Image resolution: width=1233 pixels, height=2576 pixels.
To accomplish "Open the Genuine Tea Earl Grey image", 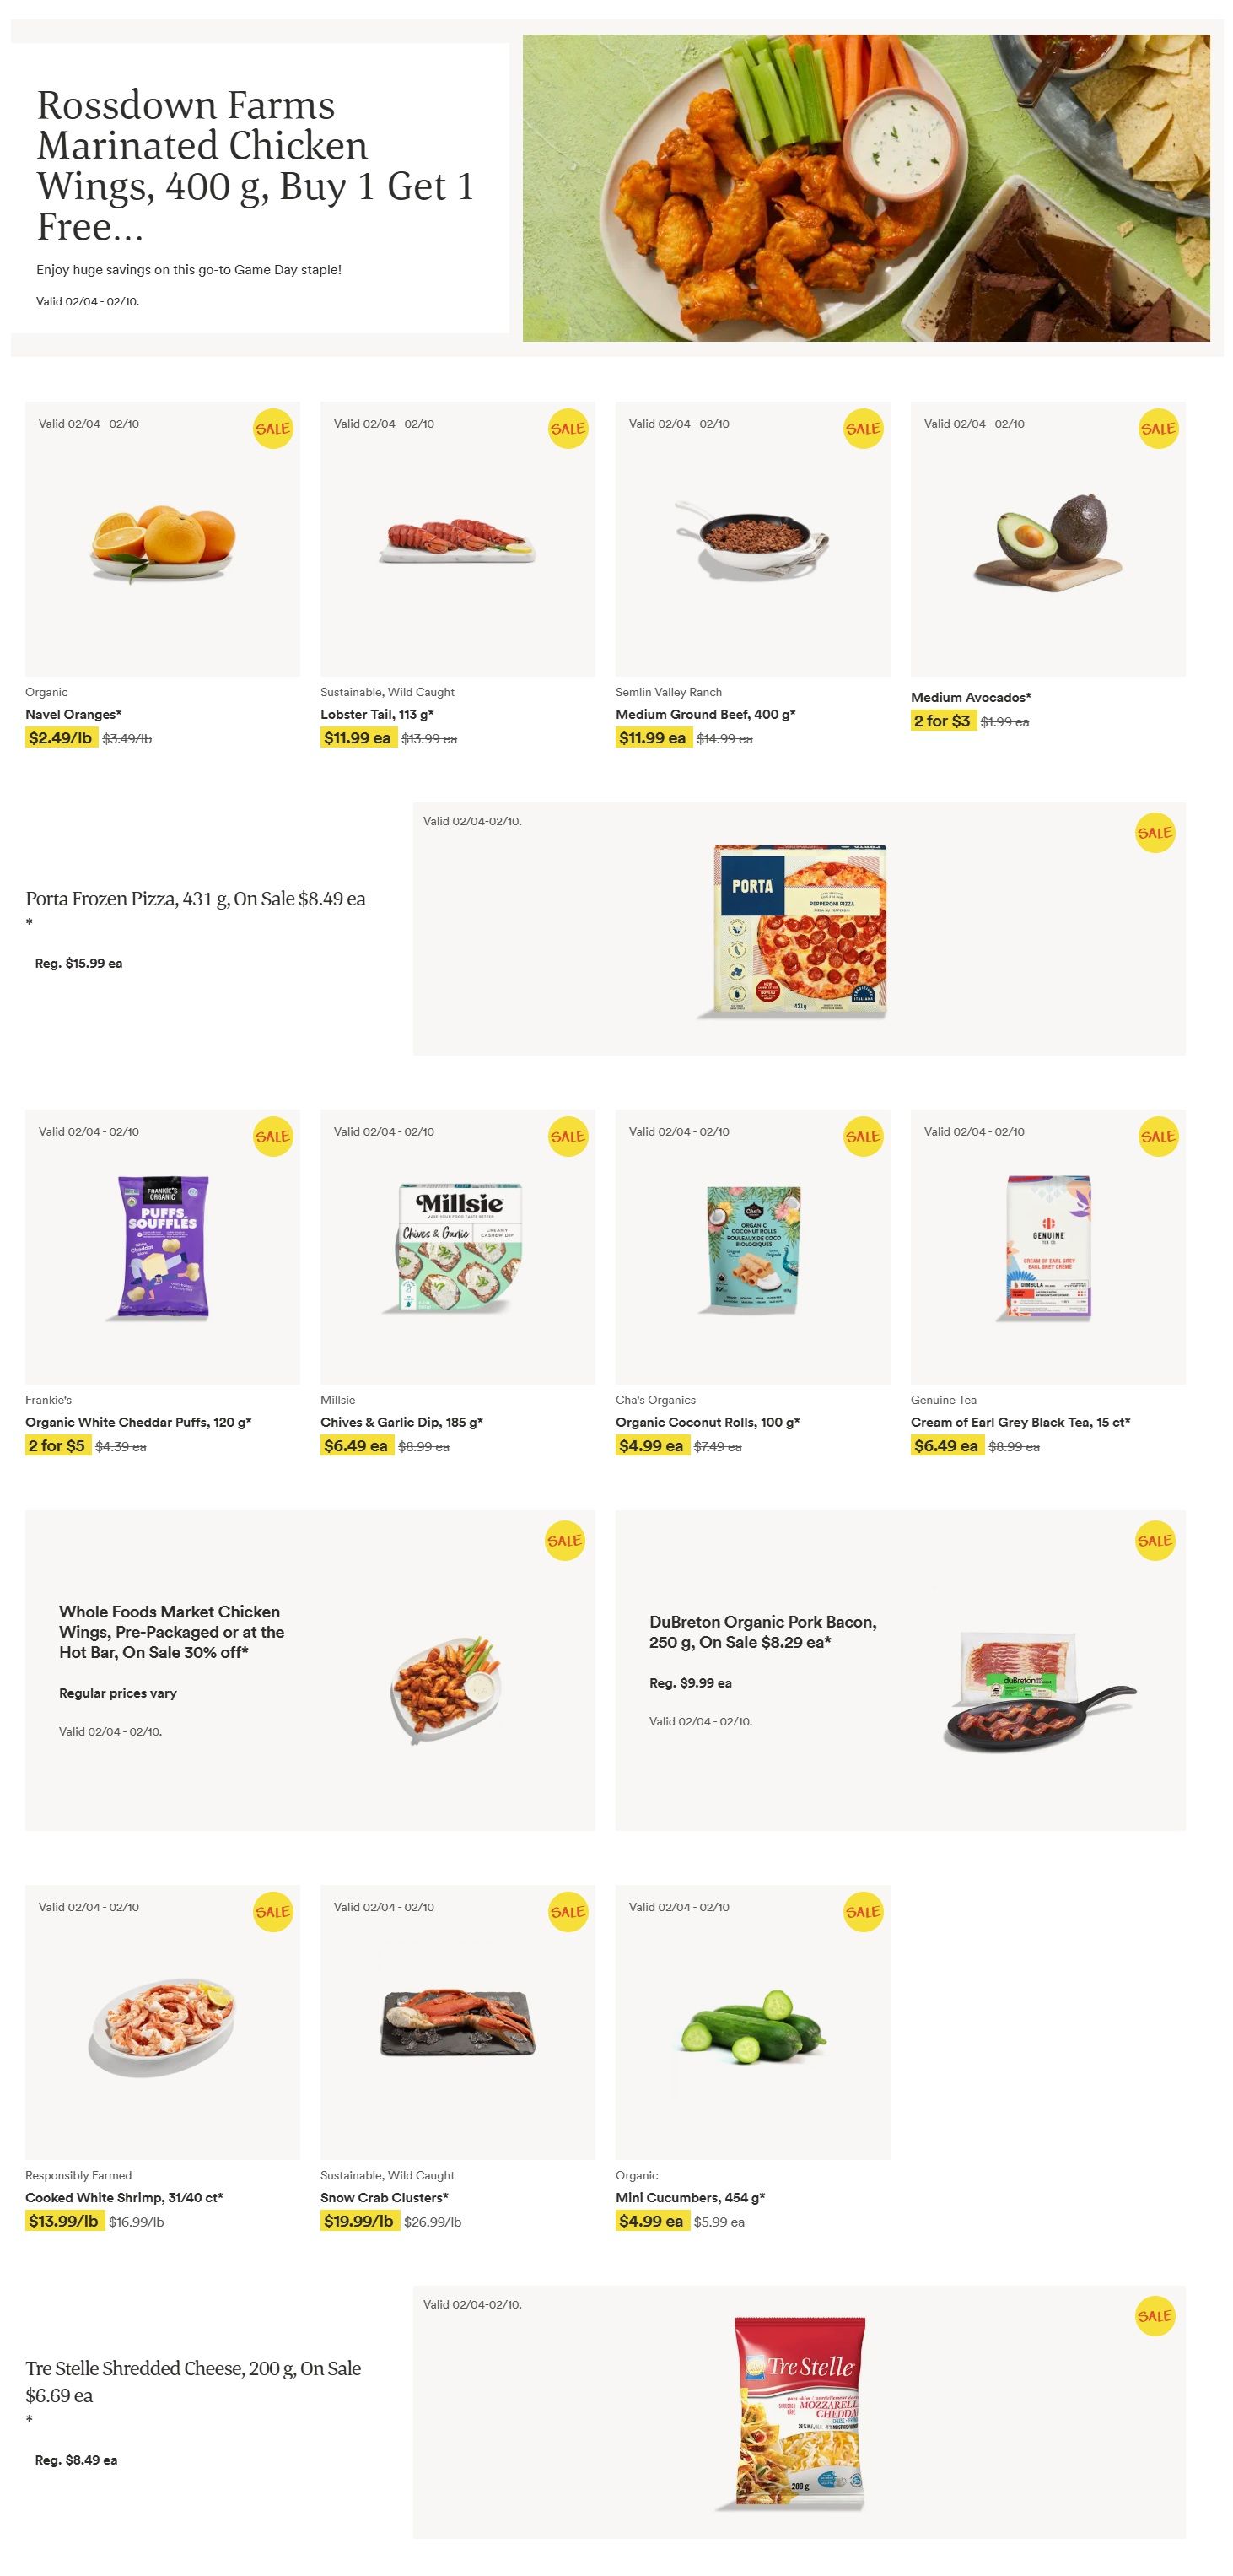I will [x=1048, y=1247].
